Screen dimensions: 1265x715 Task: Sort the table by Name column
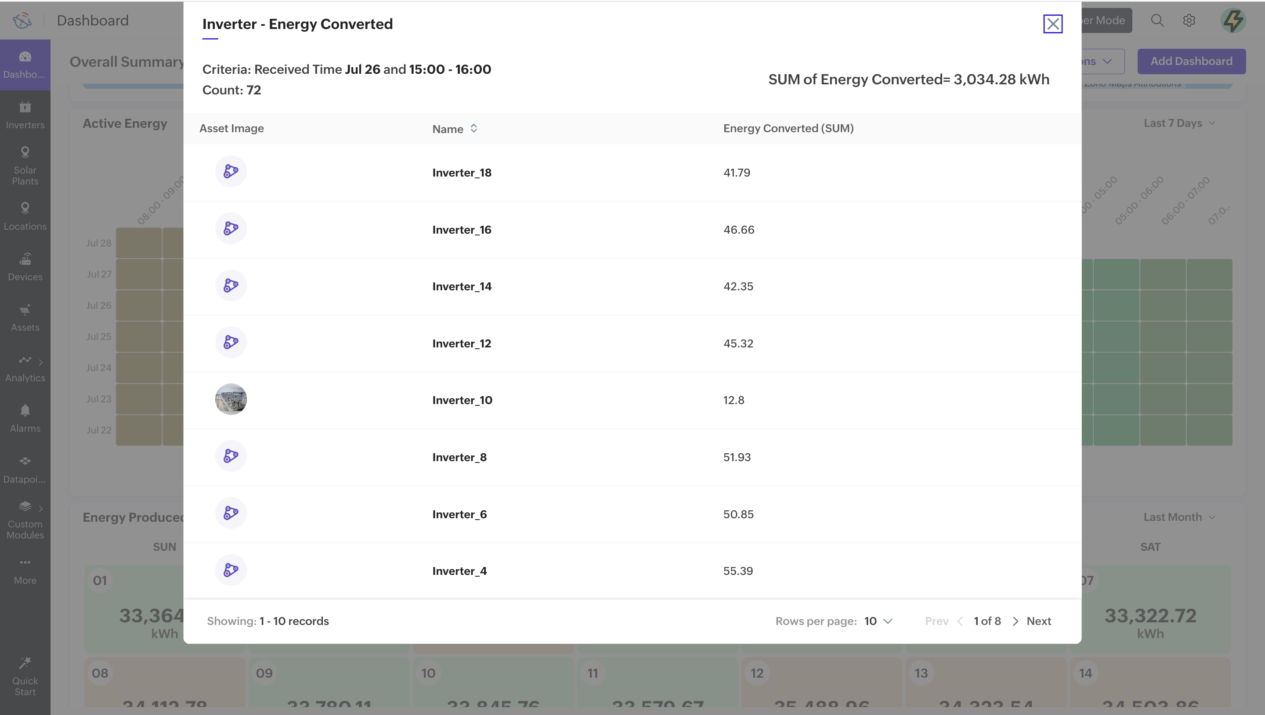click(473, 129)
